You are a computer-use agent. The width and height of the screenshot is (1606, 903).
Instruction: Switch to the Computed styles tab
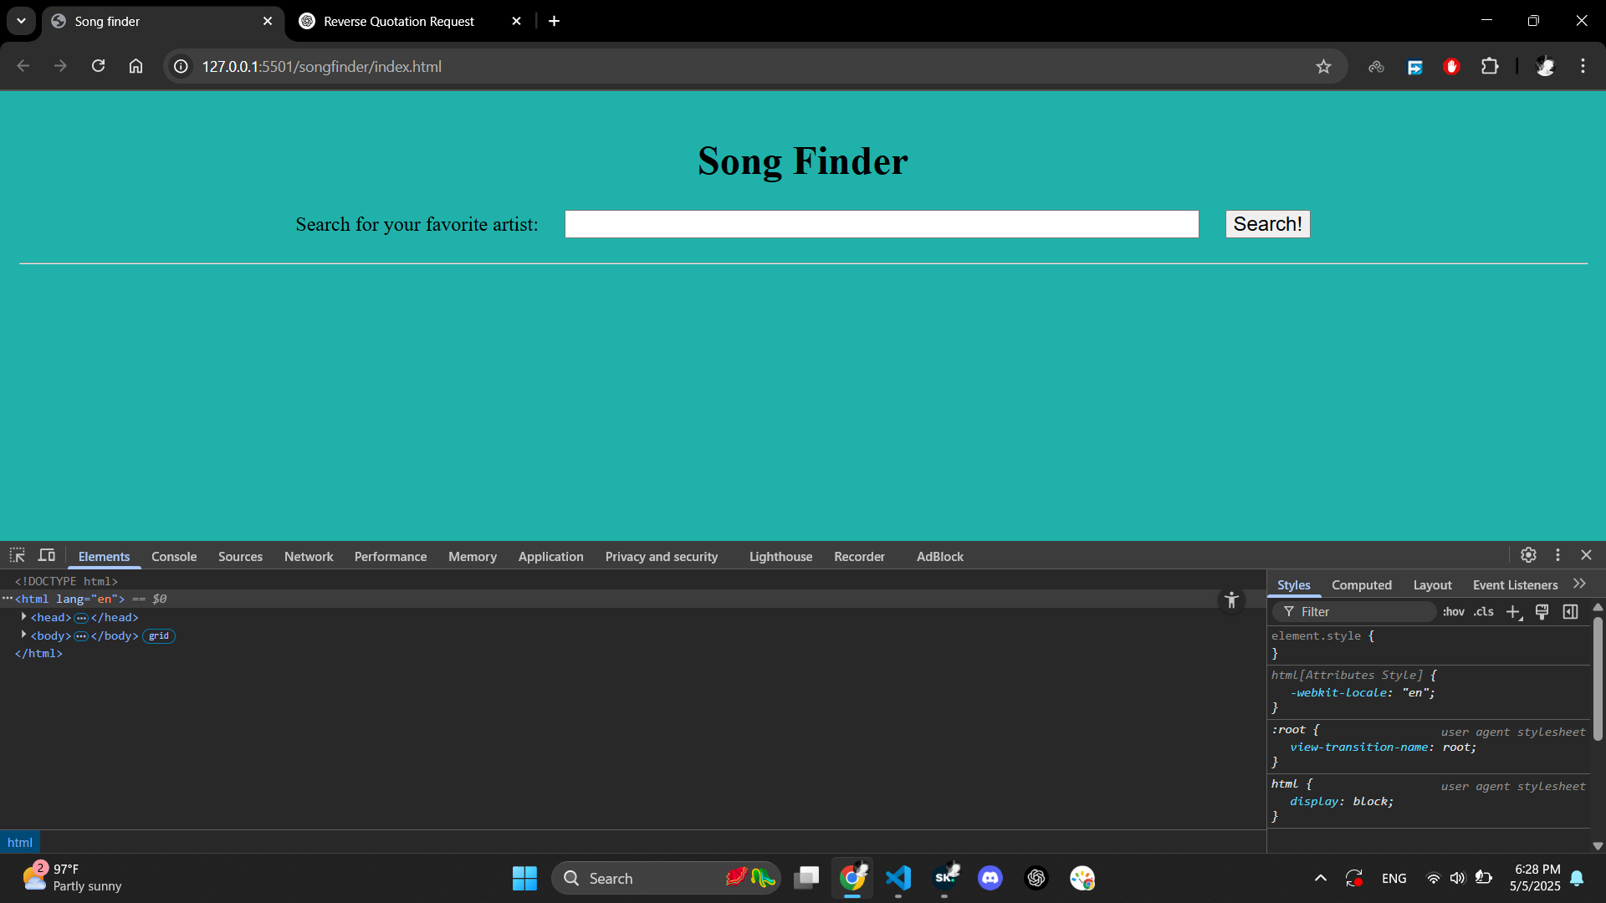(1362, 585)
